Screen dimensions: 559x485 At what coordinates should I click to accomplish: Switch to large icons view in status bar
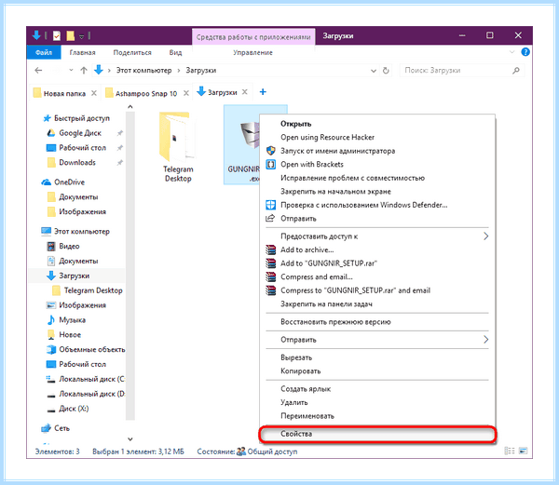tap(523, 451)
